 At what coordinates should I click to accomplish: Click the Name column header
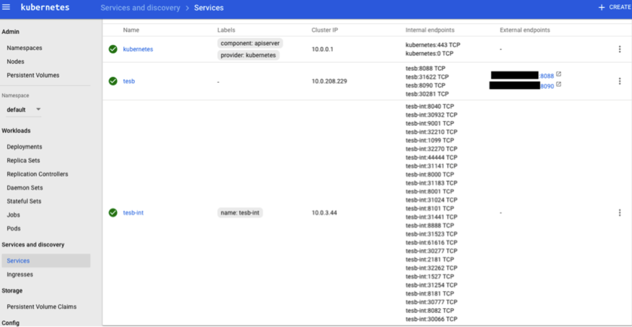(x=131, y=30)
